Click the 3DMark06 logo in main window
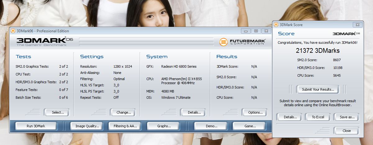This screenshot has height=145, width=373. [44, 41]
